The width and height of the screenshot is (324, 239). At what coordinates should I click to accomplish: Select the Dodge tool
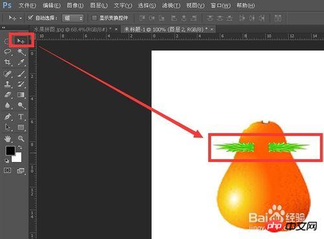(x=21, y=106)
